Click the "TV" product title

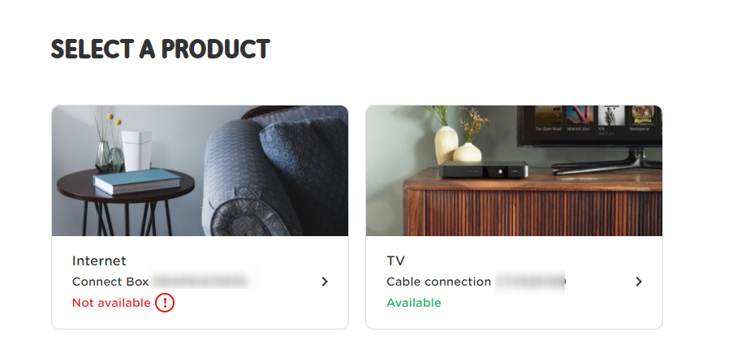(395, 260)
